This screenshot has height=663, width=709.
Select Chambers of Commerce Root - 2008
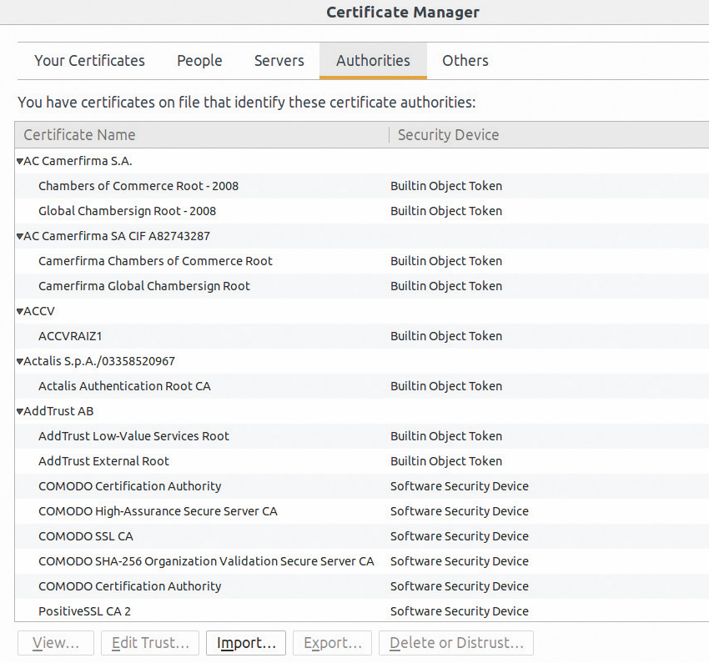click(x=138, y=186)
